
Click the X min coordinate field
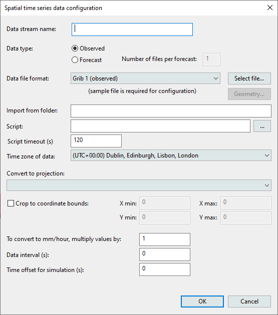click(165, 203)
